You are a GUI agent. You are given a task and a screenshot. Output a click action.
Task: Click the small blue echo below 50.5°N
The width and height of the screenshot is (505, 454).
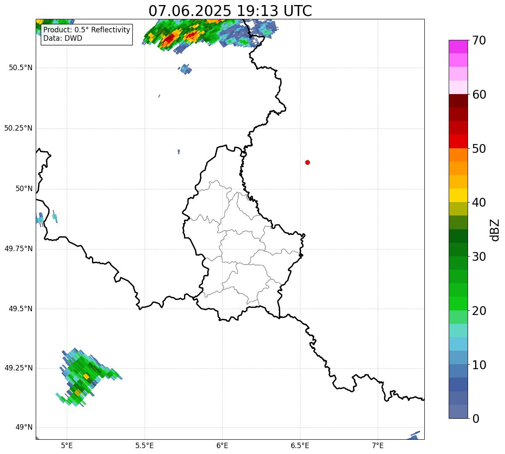click(x=185, y=69)
